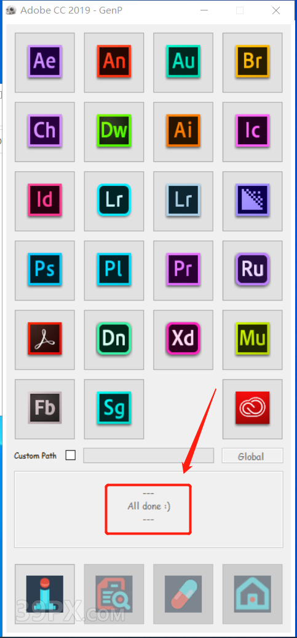Pick the Premiere Rush (Ru) icon
This screenshot has width=297, height=638.
tap(253, 270)
